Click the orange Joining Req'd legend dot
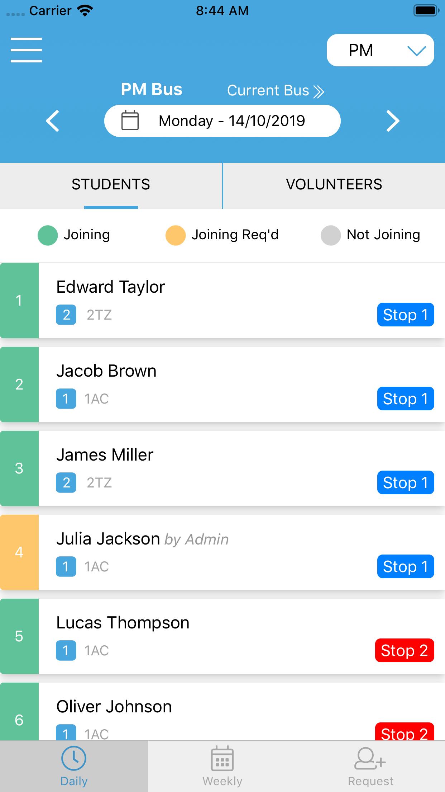This screenshot has height=792, width=445. click(x=176, y=235)
